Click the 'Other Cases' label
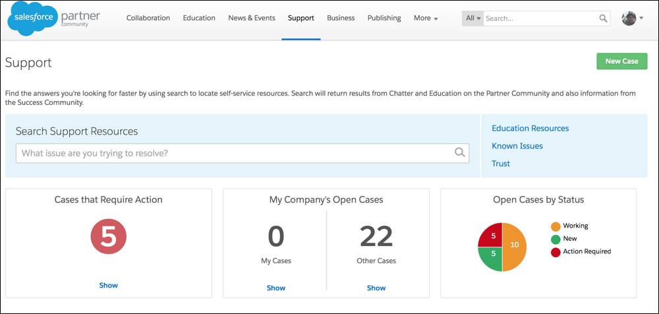This screenshot has width=659, height=314. coord(376,261)
